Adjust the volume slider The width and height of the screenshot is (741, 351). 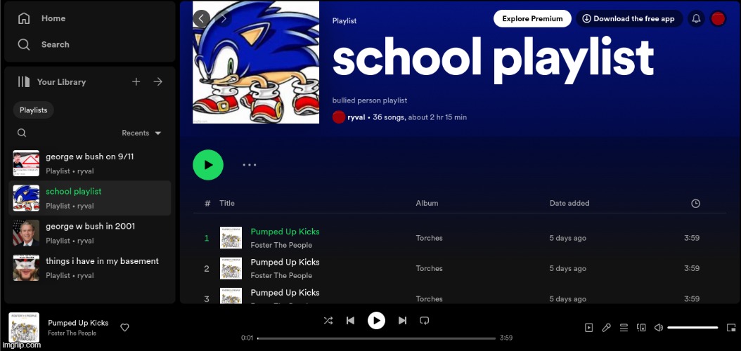coord(692,328)
